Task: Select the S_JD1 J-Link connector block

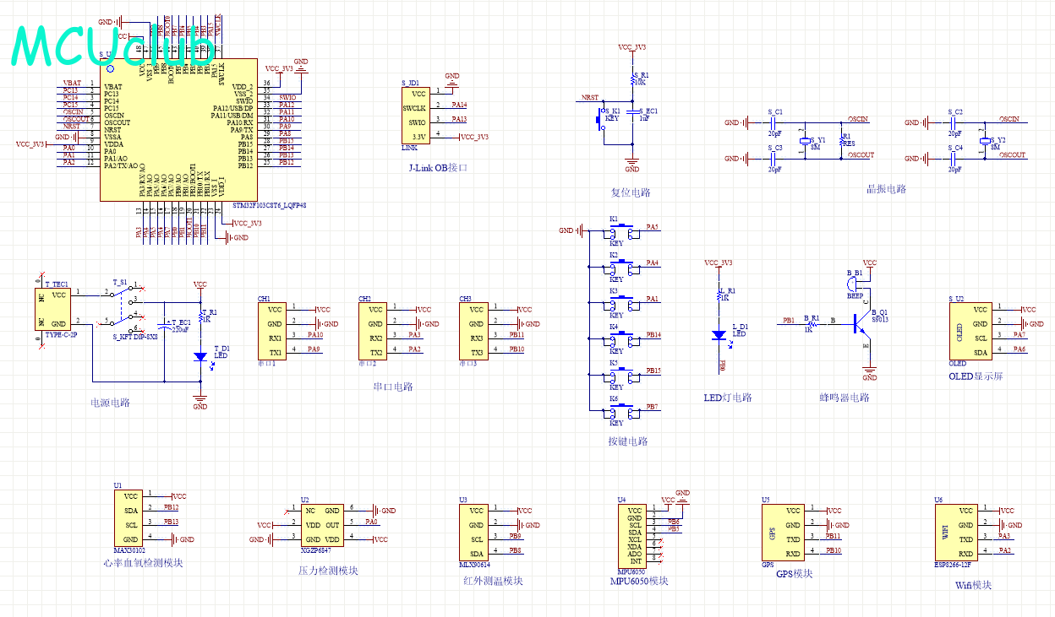Action: pos(415,116)
